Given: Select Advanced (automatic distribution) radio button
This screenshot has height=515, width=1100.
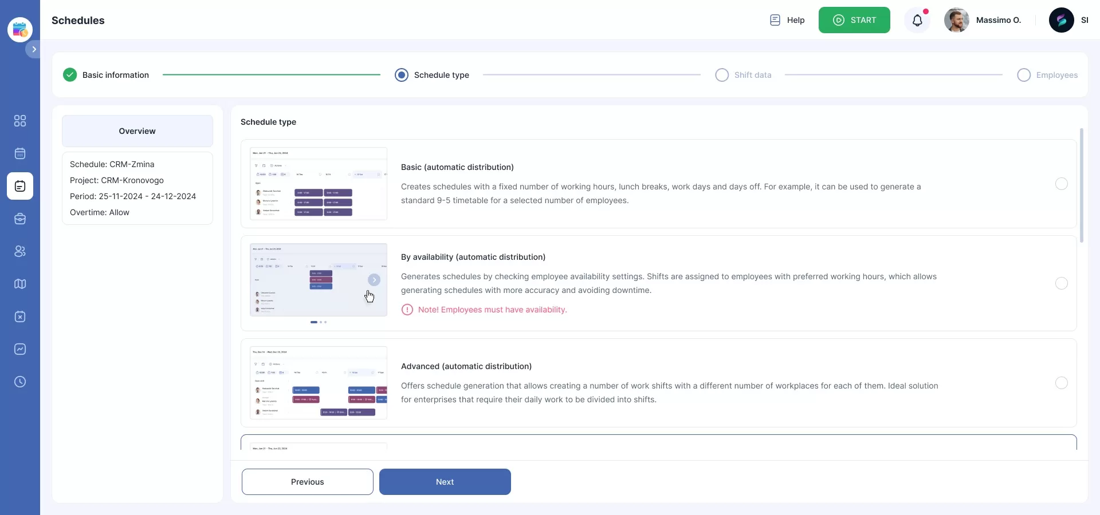Looking at the screenshot, I should [1061, 383].
